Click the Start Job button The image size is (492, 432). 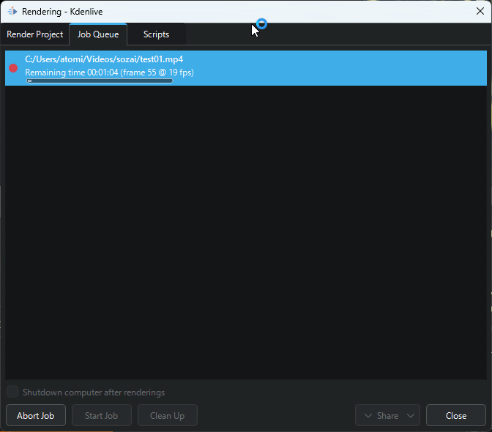click(x=101, y=416)
